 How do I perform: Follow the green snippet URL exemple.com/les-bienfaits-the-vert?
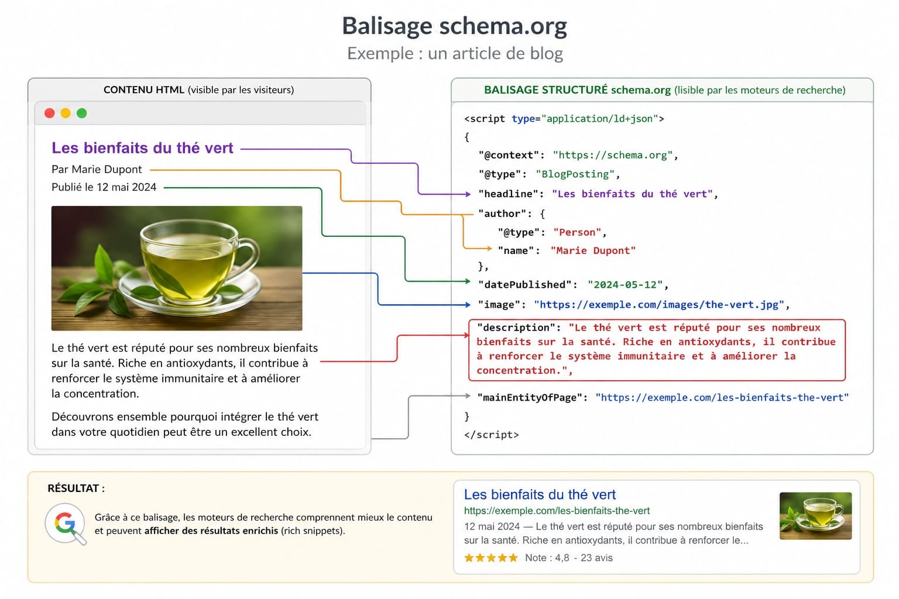[x=557, y=511]
